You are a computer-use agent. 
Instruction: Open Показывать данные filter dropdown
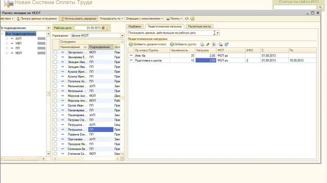pos(218,33)
